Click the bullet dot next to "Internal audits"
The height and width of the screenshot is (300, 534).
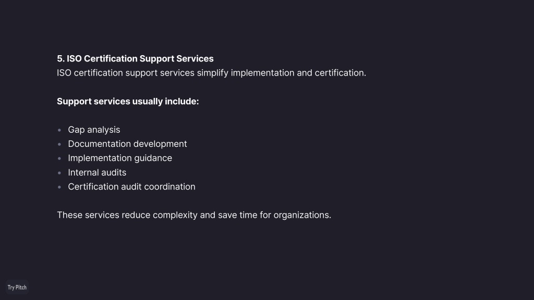[59, 172]
